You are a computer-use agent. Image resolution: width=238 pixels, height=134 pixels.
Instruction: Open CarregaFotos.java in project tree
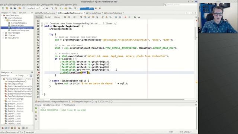point(19,23)
